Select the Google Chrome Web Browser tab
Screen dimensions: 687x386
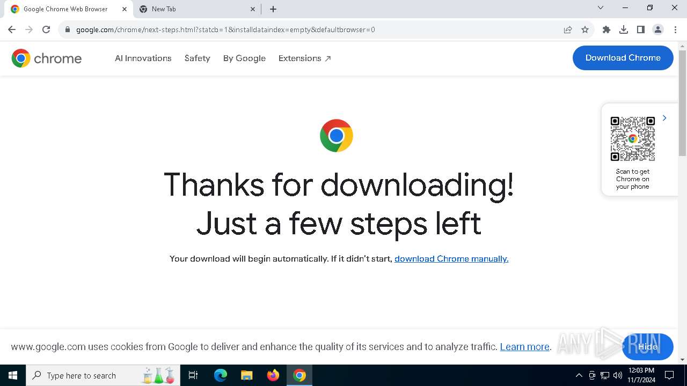(69, 9)
